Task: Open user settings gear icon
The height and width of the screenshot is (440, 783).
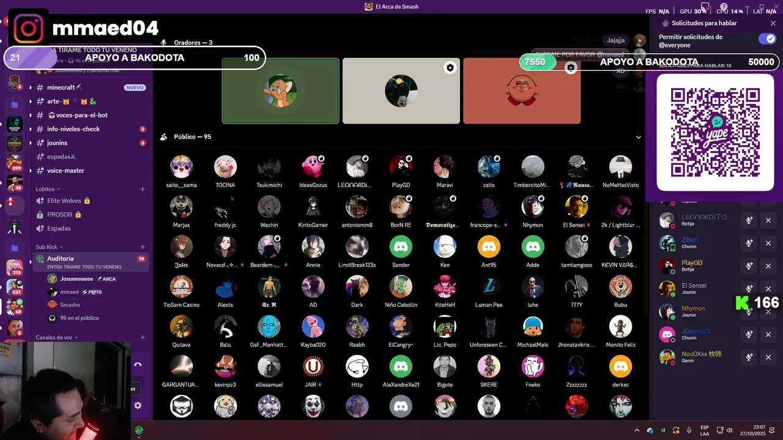Action: click(138, 405)
